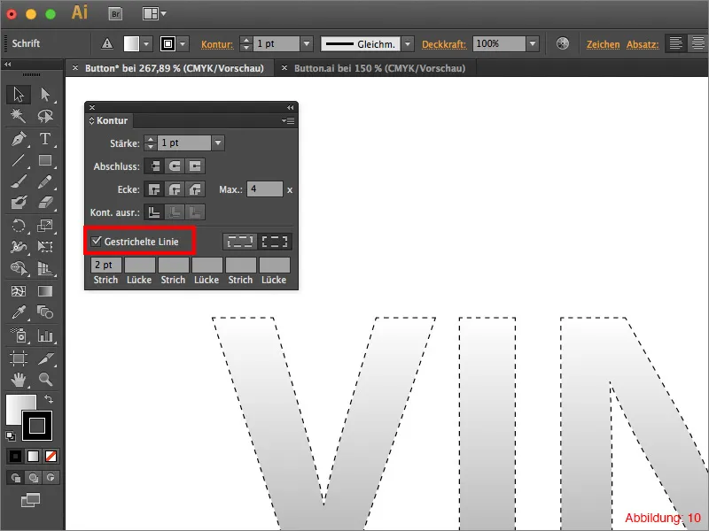Screen dimensions: 709x531
Task: Select the Hand tool
Action: click(19, 380)
